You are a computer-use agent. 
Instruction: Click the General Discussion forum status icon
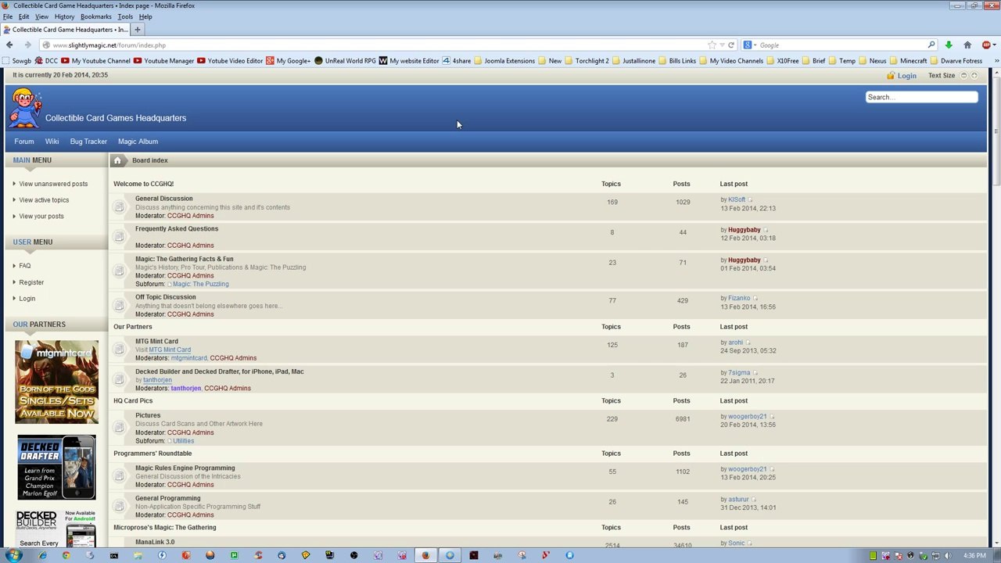[119, 207]
